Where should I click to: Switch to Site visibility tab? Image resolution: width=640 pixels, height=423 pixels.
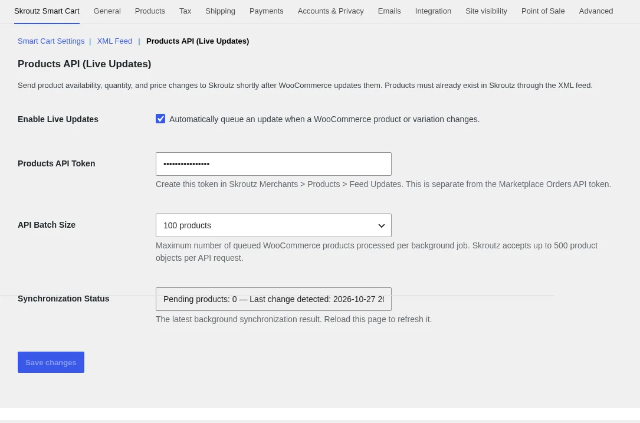[x=486, y=11]
